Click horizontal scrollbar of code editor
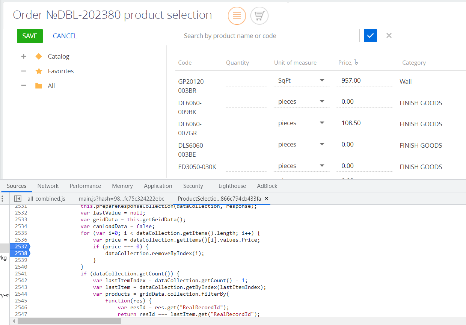This screenshot has width=466, height=325. [x=69, y=321]
